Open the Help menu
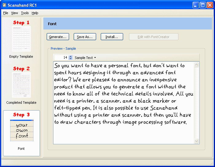 click(35, 13)
